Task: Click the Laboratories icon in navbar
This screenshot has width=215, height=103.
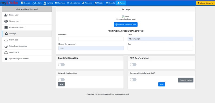Action: tap(68, 3)
